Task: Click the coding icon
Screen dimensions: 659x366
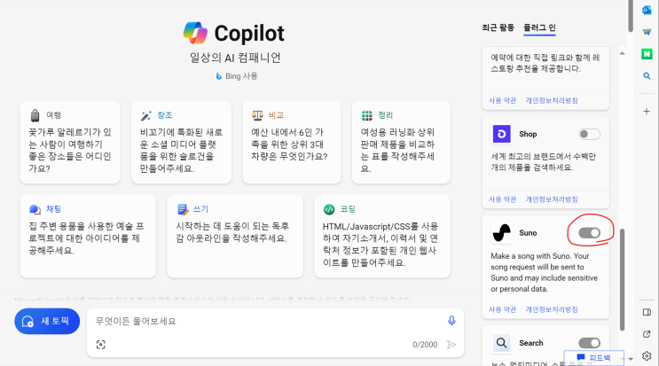Action: (x=329, y=209)
